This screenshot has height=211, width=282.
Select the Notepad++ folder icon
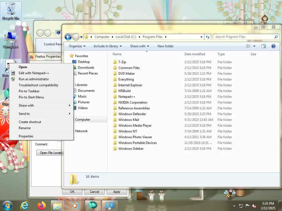coord(115,96)
